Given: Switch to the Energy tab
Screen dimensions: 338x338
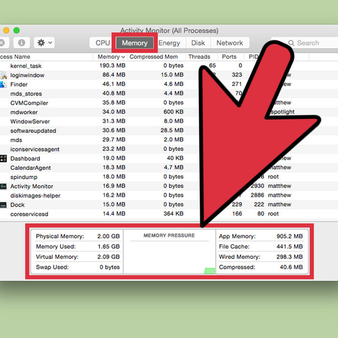Looking at the screenshot, I should [x=169, y=42].
